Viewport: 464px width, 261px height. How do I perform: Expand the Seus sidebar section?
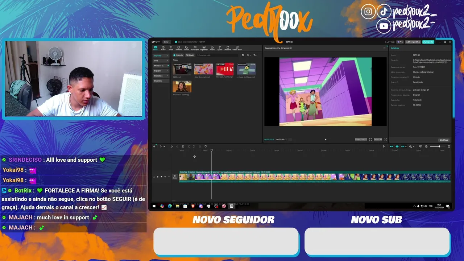(x=161, y=61)
